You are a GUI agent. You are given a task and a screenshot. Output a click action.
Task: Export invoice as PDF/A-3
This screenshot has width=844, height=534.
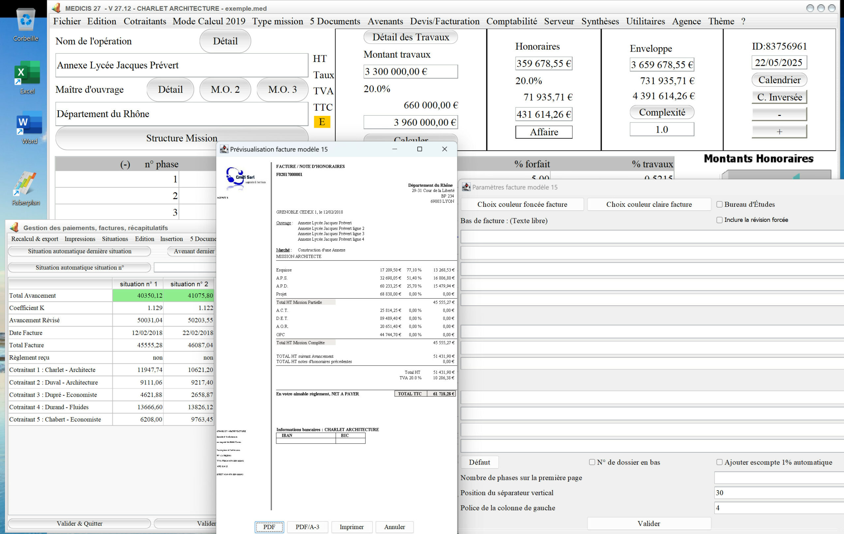click(x=307, y=527)
